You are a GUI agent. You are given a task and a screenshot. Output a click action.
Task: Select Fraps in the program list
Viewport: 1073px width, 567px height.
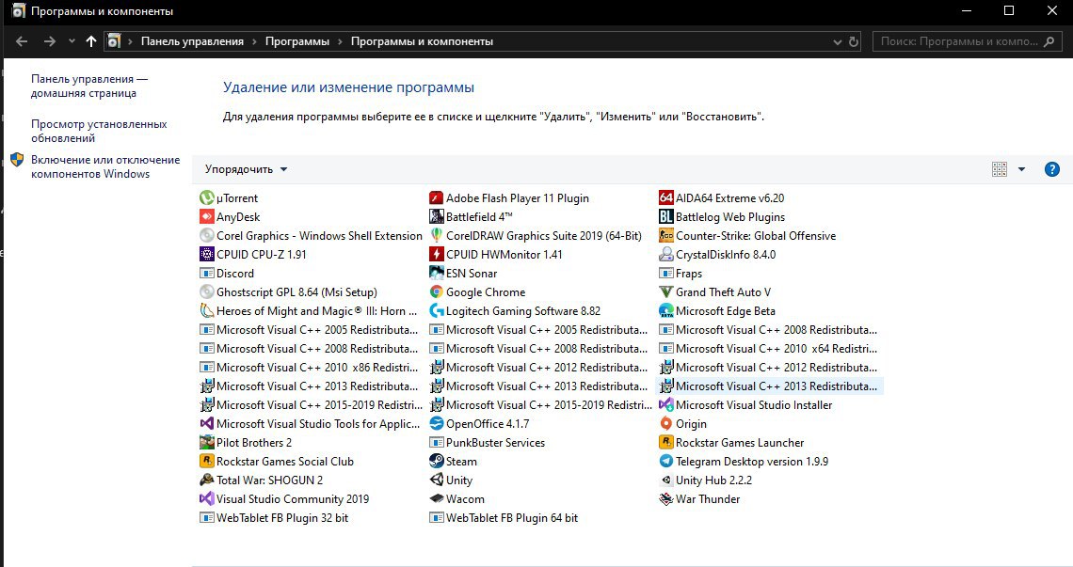681,273
